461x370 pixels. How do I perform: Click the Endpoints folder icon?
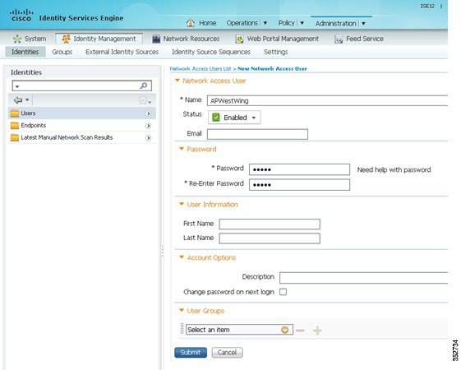point(15,126)
